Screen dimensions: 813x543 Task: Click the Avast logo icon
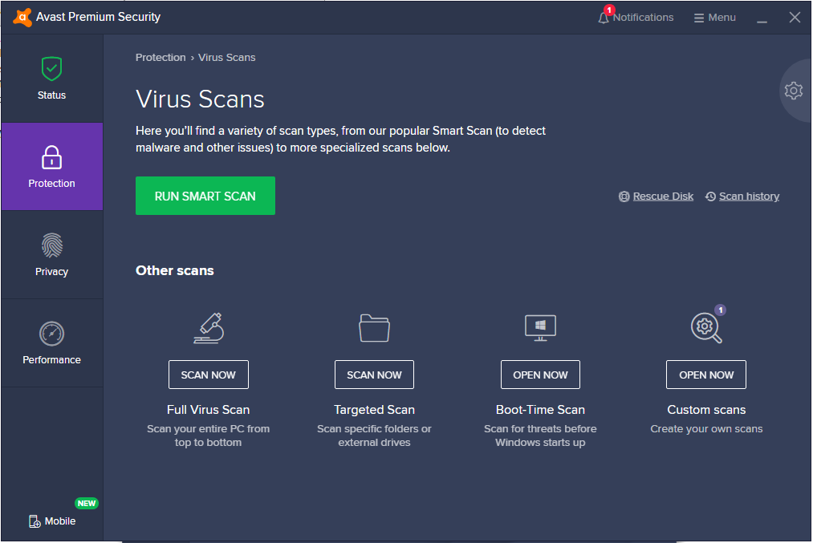point(22,17)
